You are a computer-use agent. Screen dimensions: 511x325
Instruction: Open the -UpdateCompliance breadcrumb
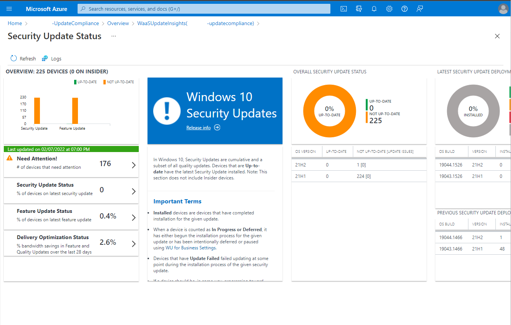[75, 23]
